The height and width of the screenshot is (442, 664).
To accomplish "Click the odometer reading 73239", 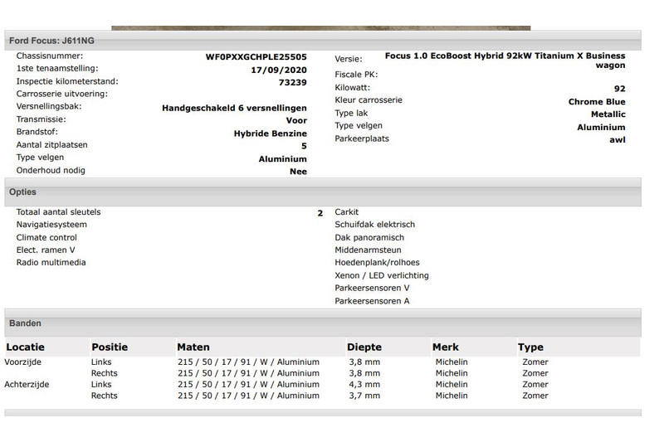I will pos(293,82).
